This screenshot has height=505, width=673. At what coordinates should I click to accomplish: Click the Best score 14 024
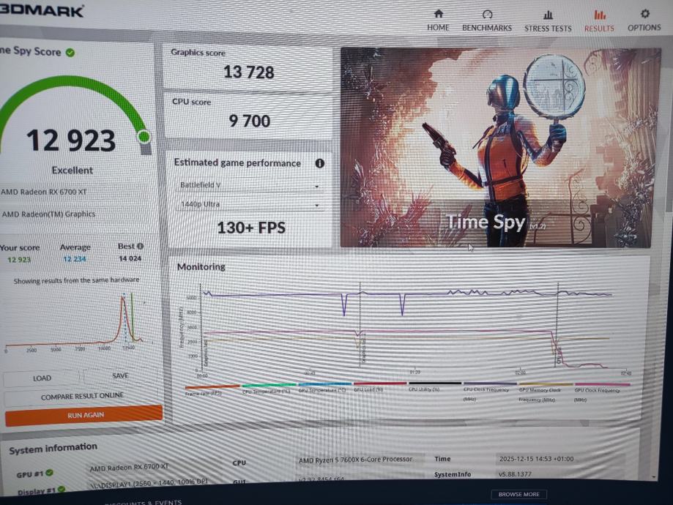(130, 258)
